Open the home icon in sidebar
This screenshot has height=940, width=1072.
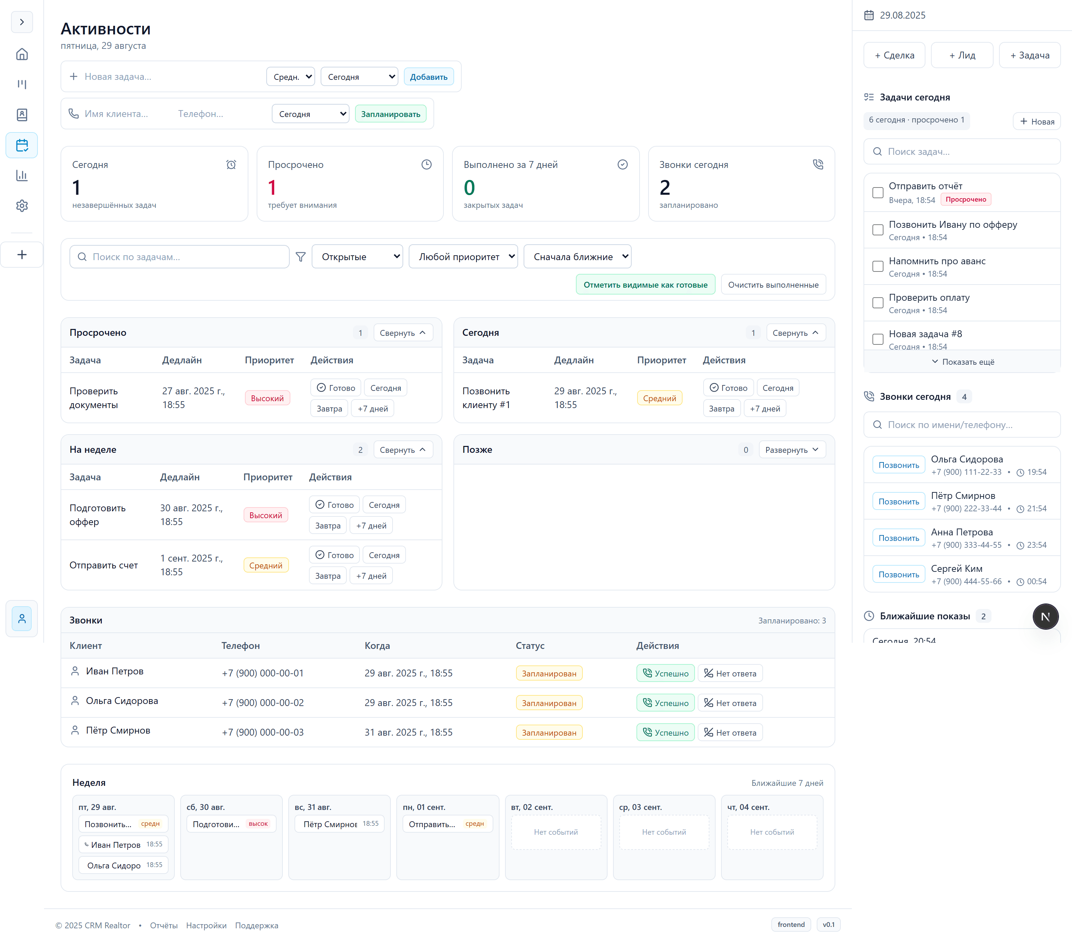pyautogui.click(x=22, y=54)
